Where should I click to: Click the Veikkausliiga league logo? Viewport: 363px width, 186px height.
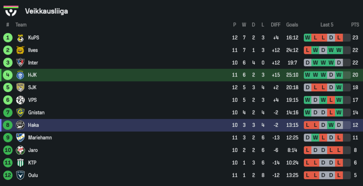(11, 11)
